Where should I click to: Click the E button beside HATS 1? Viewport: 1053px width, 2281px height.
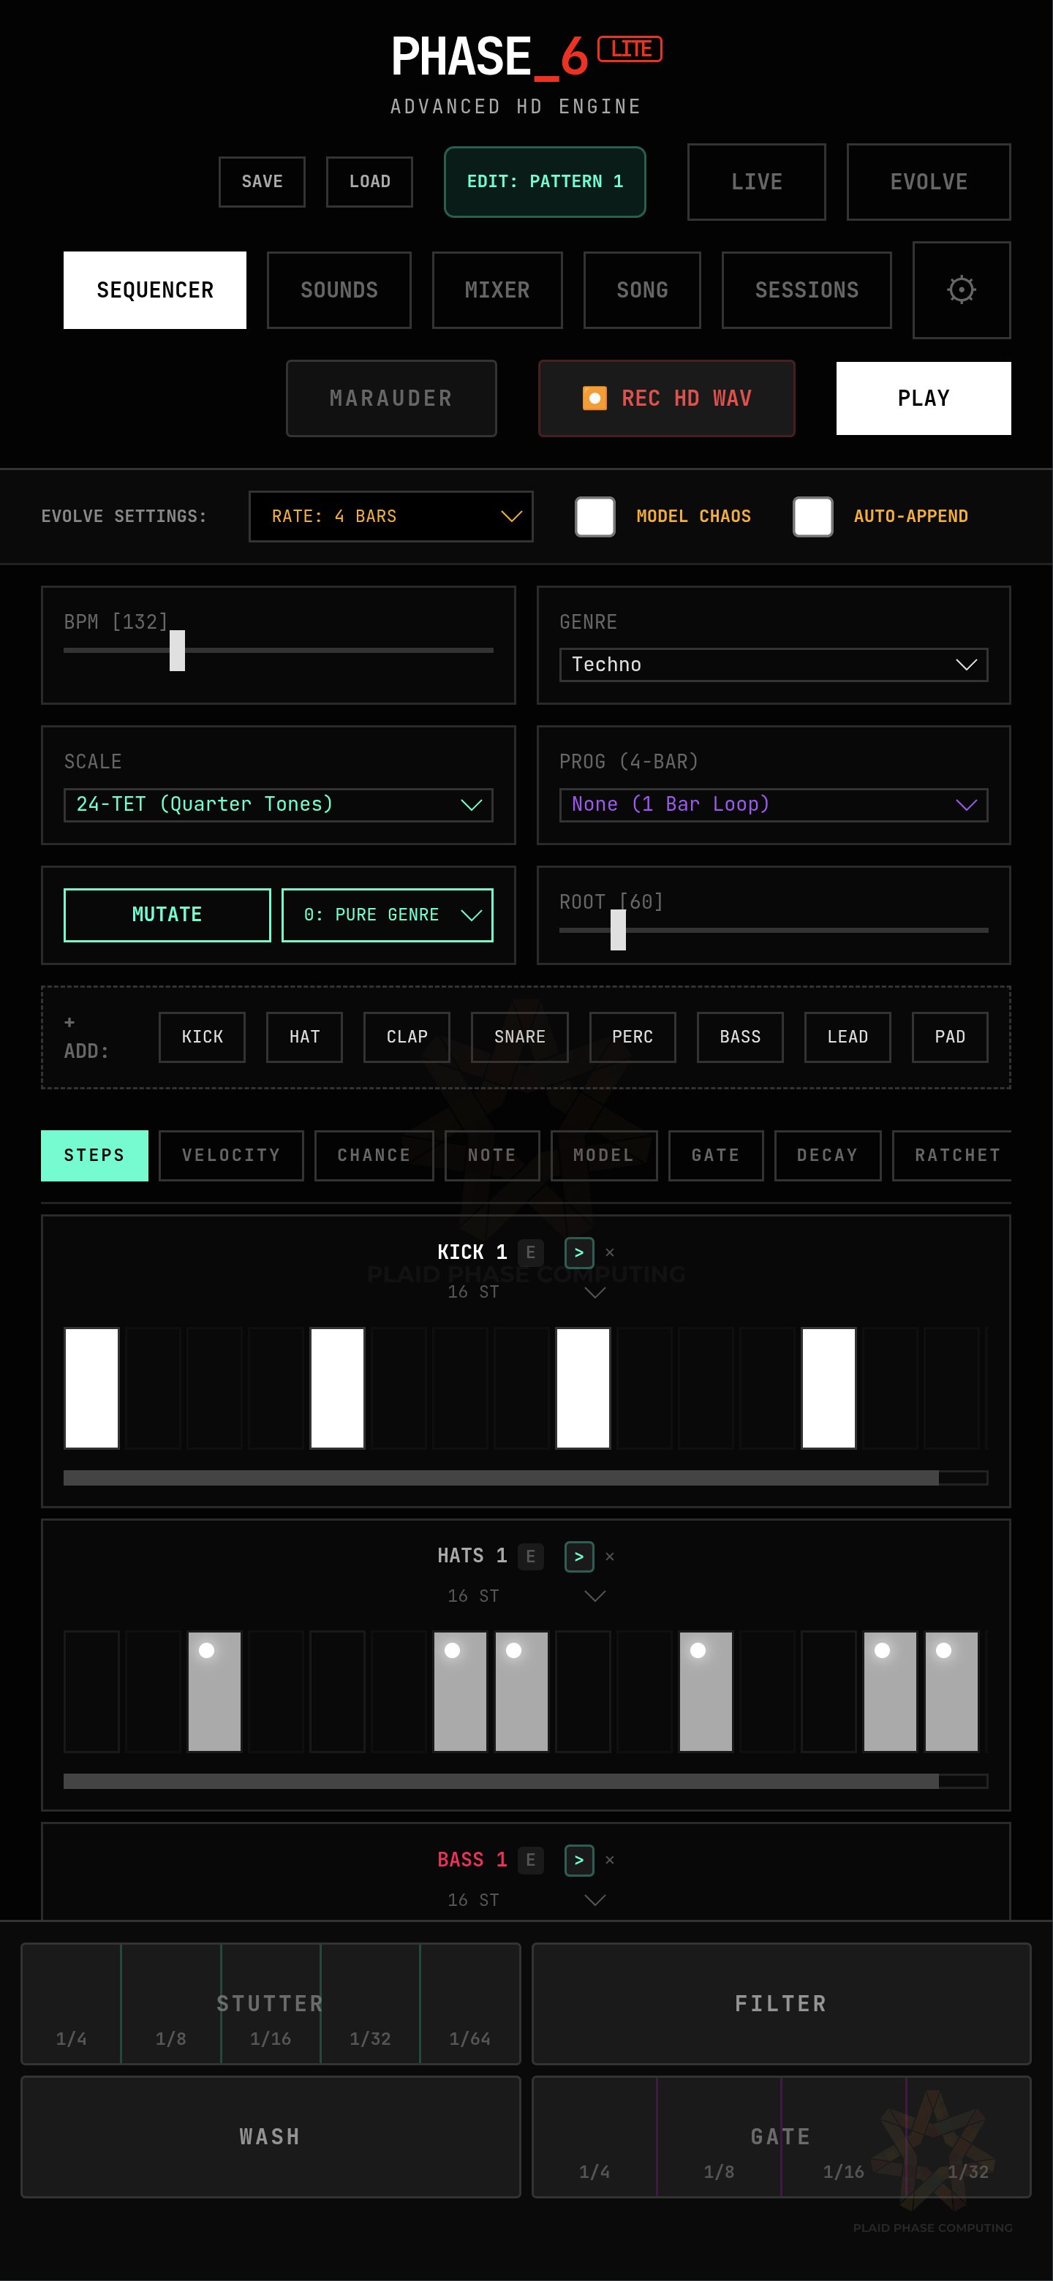530,1556
